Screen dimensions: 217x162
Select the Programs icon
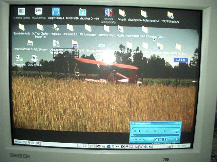pyautogui.click(x=56, y=28)
